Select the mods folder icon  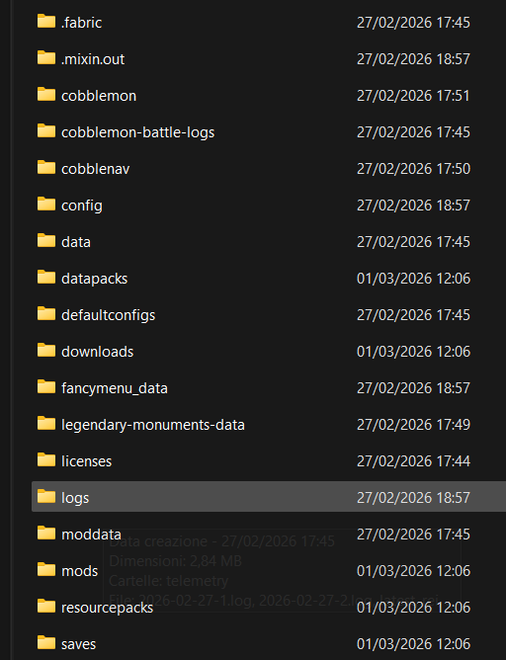(x=46, y=570)
